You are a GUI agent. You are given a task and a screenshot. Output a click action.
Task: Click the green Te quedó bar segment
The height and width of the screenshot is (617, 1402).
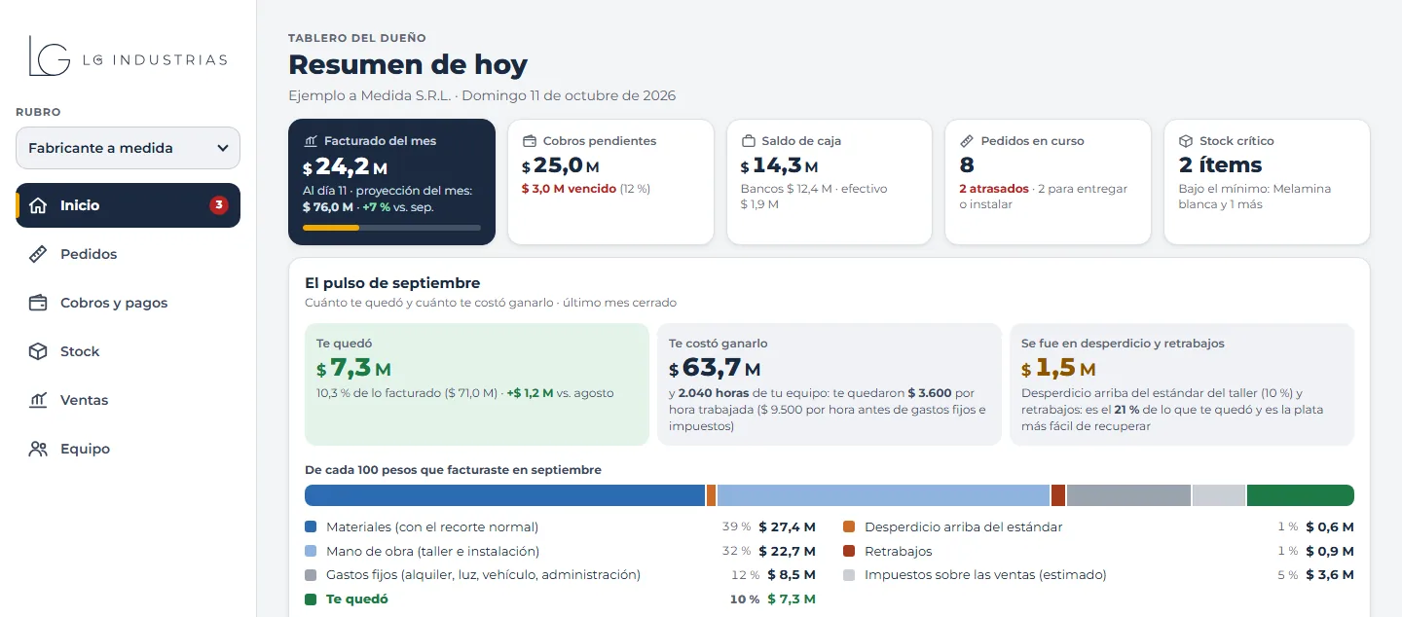coord(1301,495)
